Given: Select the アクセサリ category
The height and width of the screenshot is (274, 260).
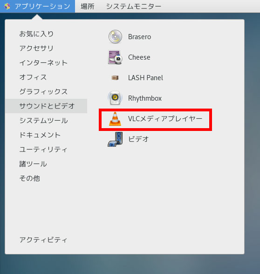Looking at the screenshot, I should (36, 48).
